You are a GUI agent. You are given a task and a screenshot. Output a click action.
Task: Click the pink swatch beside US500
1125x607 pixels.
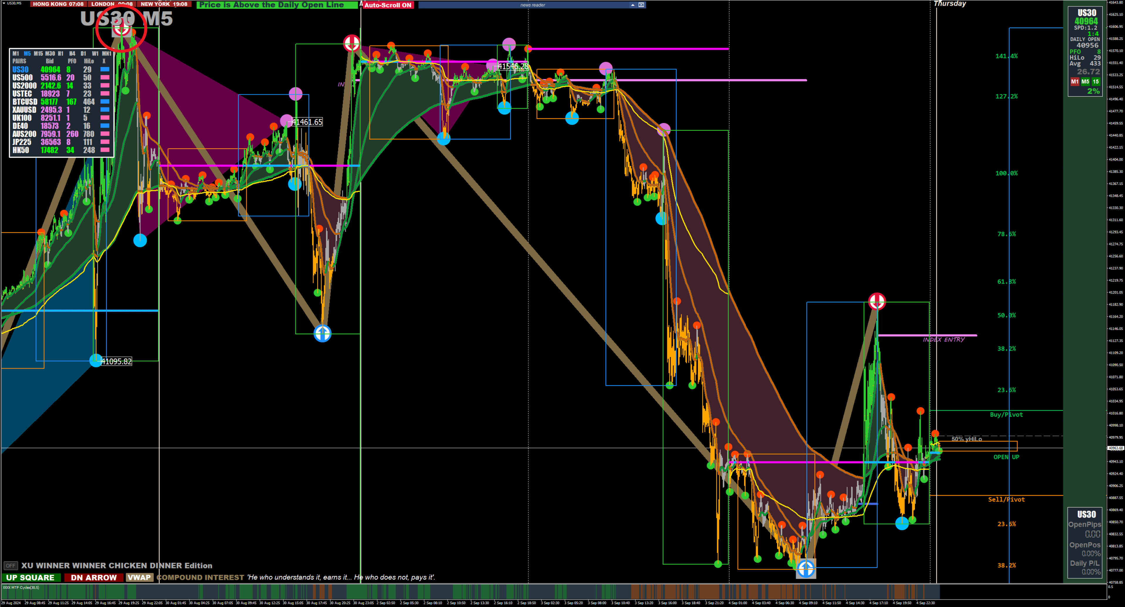click(105, 78)
